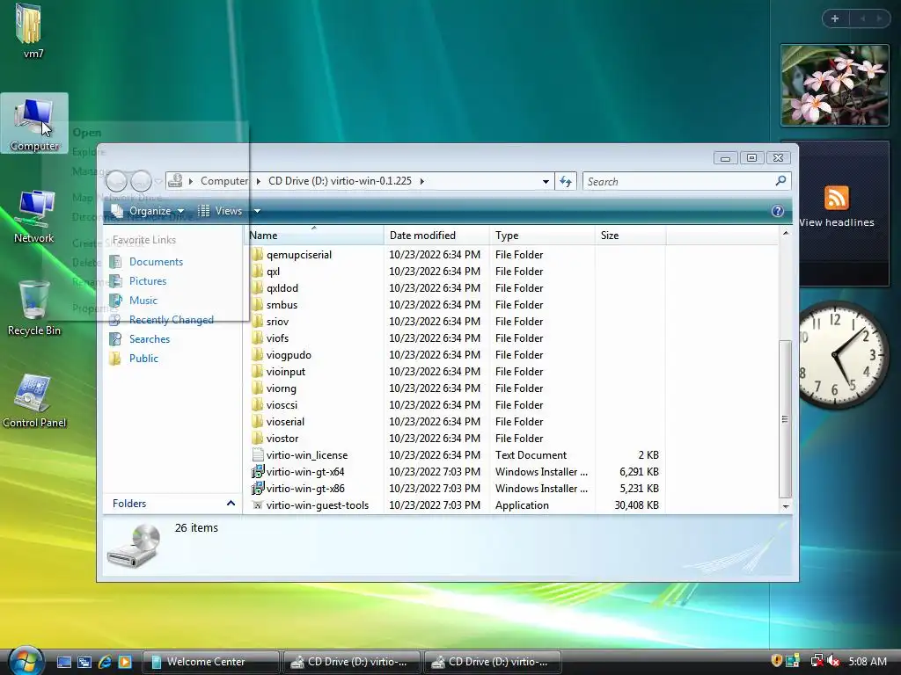Click the flower slideshow gadget picture
This screenshot has height=675, width=901.
coord(834,85)
